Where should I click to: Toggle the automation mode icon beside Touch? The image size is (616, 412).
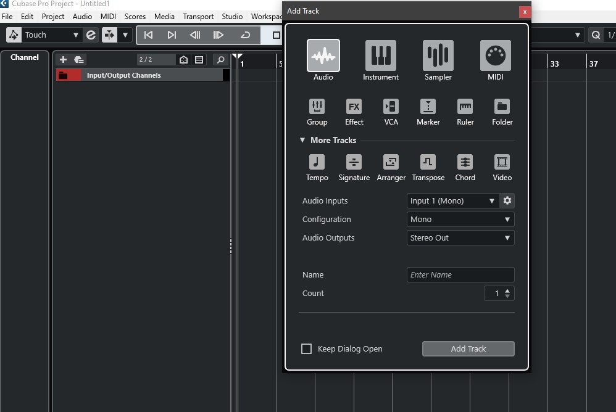[14, 35]
